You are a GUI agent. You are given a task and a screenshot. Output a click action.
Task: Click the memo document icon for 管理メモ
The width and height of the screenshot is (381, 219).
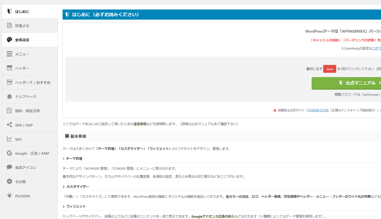9,26
